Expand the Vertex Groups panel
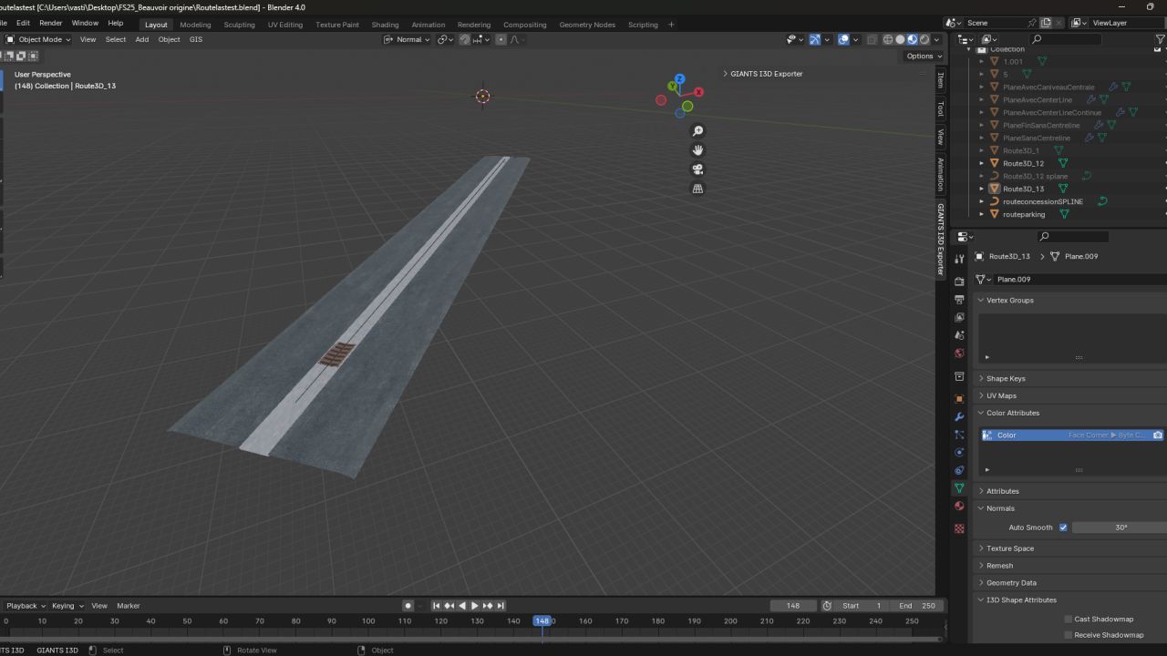 [x=1009, y=300]
